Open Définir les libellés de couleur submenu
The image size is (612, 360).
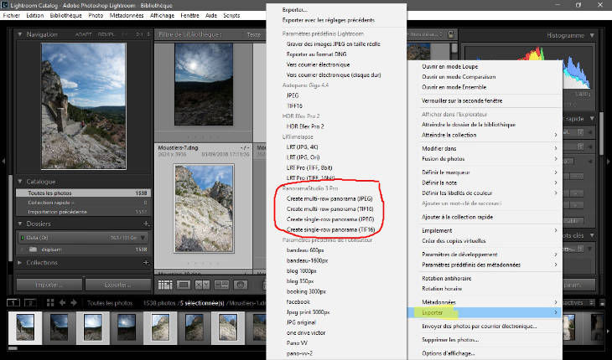click(x=484, y=193)
